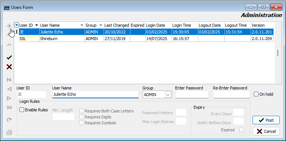Click the 14/07/2025 login date cell
Image resolution: width=286 pixels, height=141 pixels.
coord(159,39)
